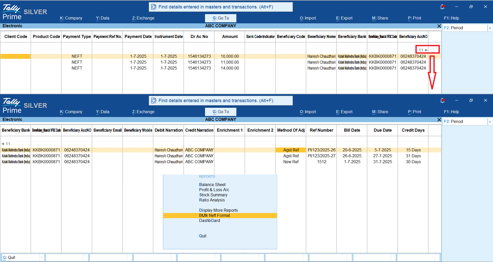Click Due Date 27-7-2025 cell
Viewport: 493px width, 262px height.
click(383, 156)
